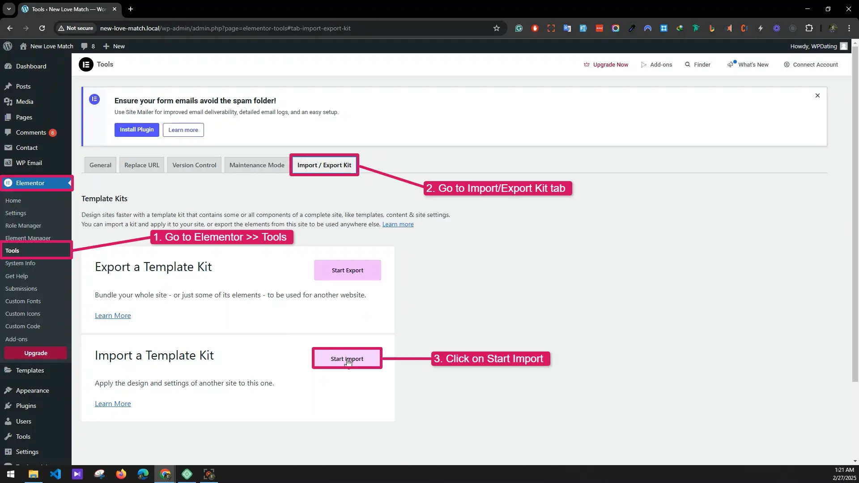Image resolution: width=859 pixels, height=483 pixels.
Task: Open Learn More under Export a Template Kit
Action: tap(113, 316)
